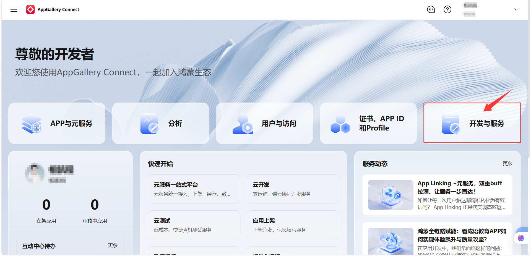Open the 鸿蒙全链路赋能 news thumbnail

coord(391,241)
